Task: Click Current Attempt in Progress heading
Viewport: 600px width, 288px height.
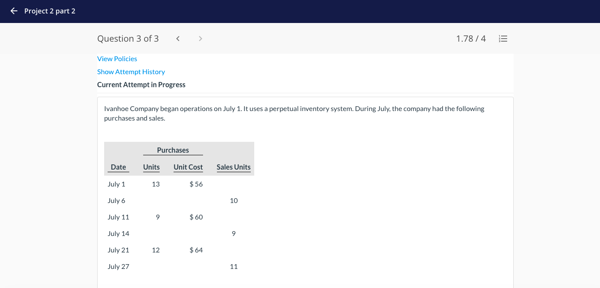Action: [141, 85]
